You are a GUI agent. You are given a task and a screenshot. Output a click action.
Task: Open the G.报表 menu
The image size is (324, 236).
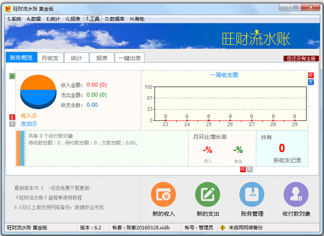point(73,19)
